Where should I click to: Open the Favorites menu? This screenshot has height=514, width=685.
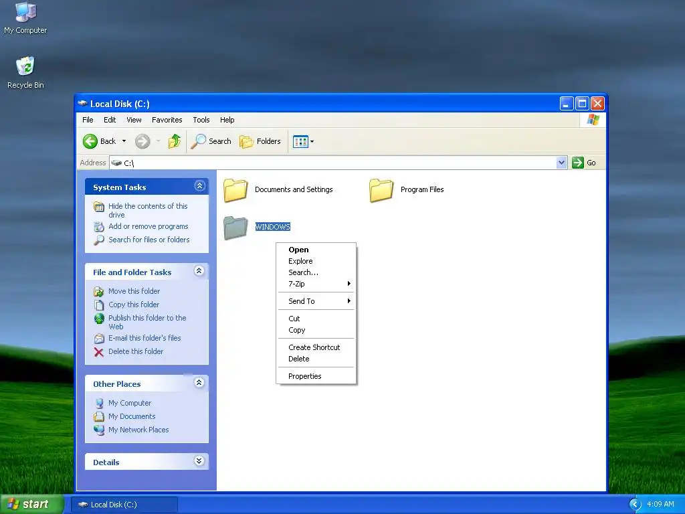(x=167, y=120)
